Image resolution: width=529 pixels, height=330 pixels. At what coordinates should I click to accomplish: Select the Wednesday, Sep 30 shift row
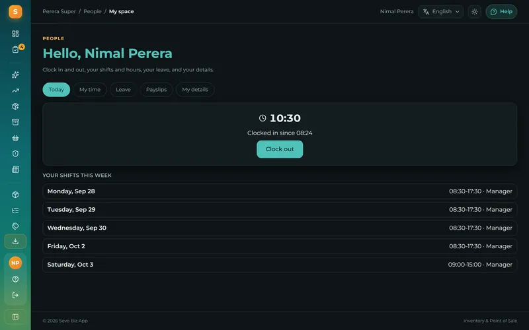(x=280, y=228)
